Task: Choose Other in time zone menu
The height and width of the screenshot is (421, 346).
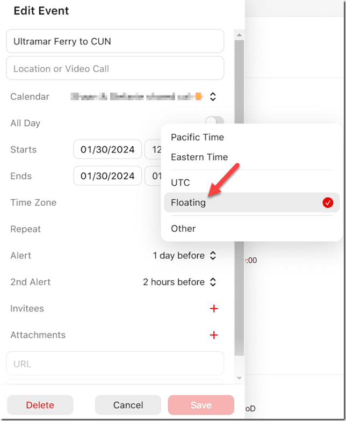Action: (x=183, y=228)
